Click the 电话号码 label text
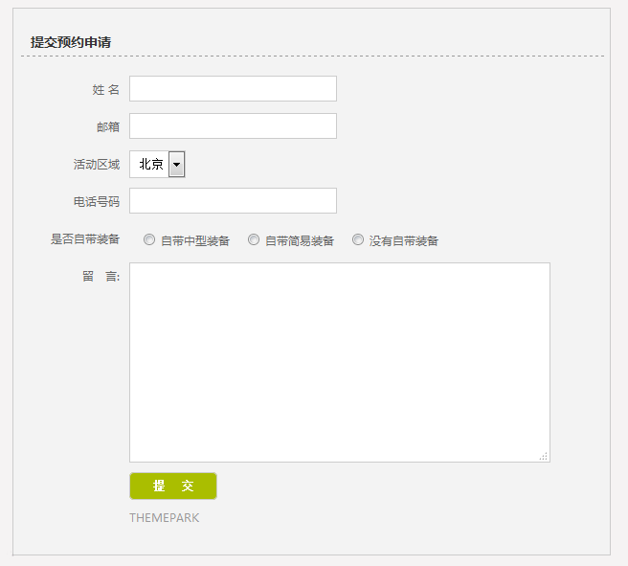This screenshot has height=566, width=628. pos(97,202)
